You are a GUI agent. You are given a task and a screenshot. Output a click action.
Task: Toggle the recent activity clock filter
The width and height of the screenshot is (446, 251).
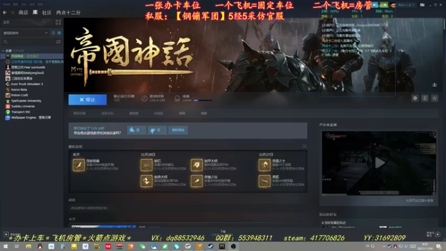[x=53, y=33]
